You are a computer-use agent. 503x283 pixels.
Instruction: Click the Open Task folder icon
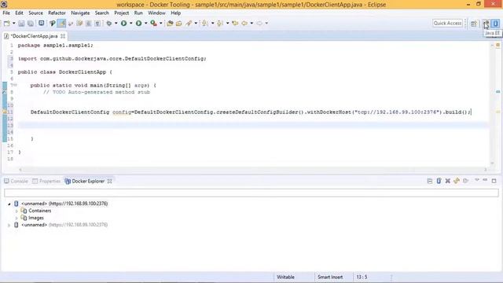pos(178,23)
